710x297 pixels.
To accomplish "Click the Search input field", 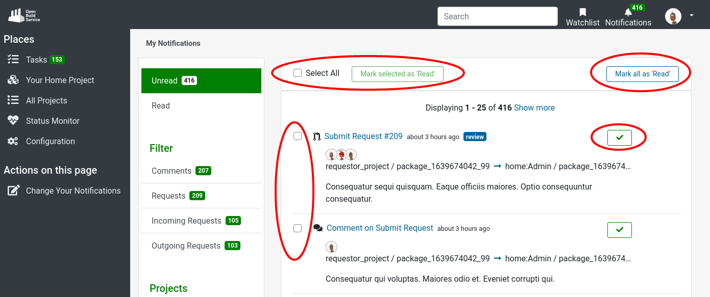I will [x=497, y=16].
